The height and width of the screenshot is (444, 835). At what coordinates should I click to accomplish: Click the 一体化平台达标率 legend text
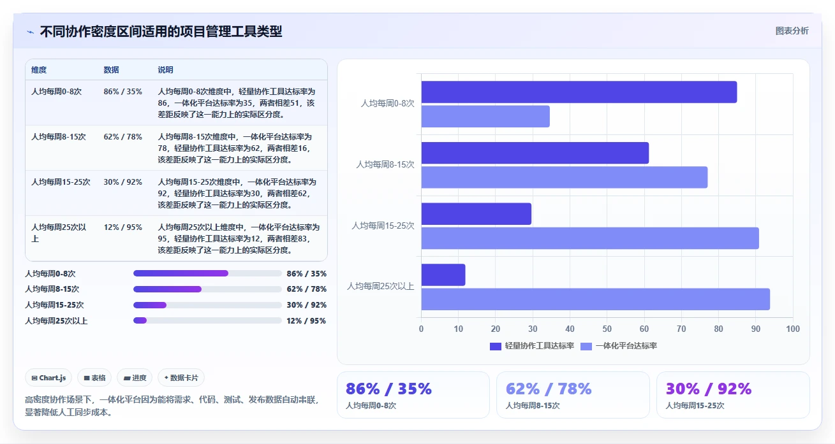[x=626, y=346]
